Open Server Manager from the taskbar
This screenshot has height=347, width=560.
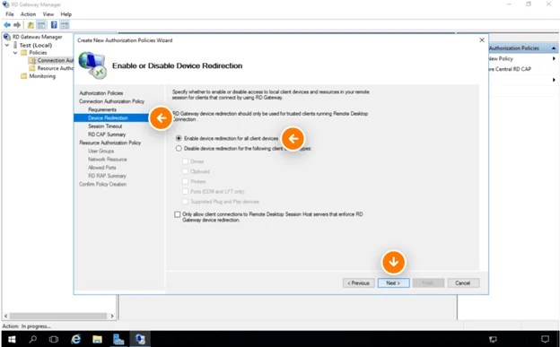click(118, 339)
